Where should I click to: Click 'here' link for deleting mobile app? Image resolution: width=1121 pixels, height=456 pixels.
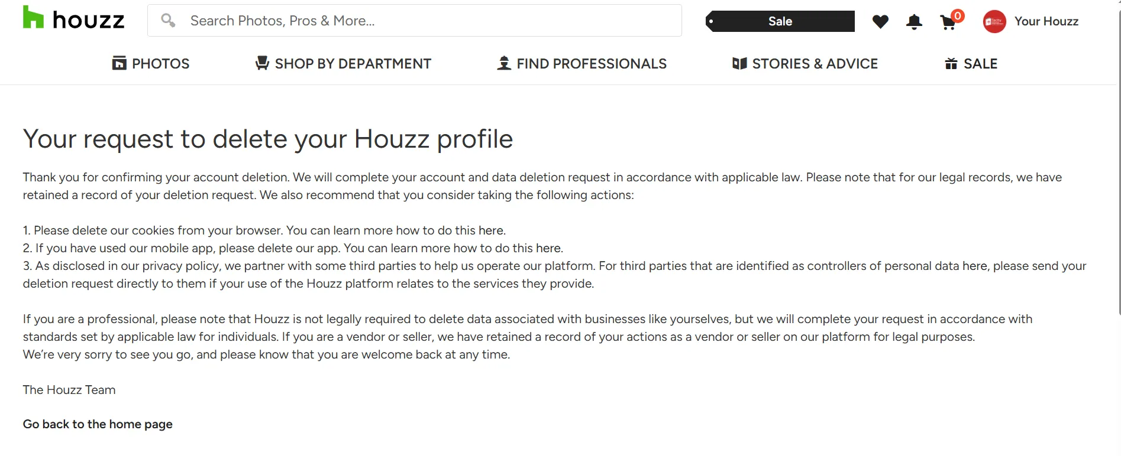[x=548, y=248]
